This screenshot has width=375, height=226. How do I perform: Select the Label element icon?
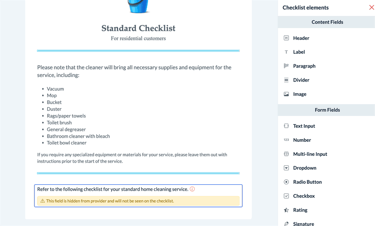pyautogui.click(x=286, y=52)
